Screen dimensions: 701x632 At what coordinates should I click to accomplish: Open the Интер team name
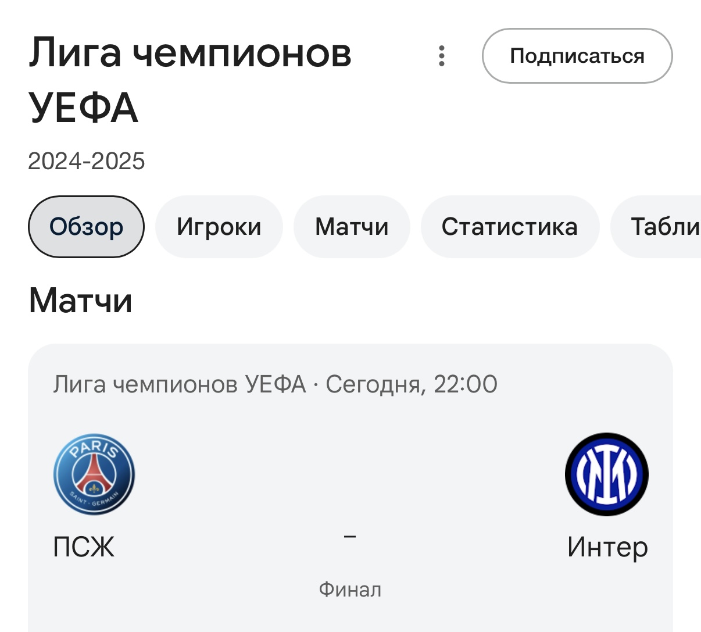coord(607,547)
